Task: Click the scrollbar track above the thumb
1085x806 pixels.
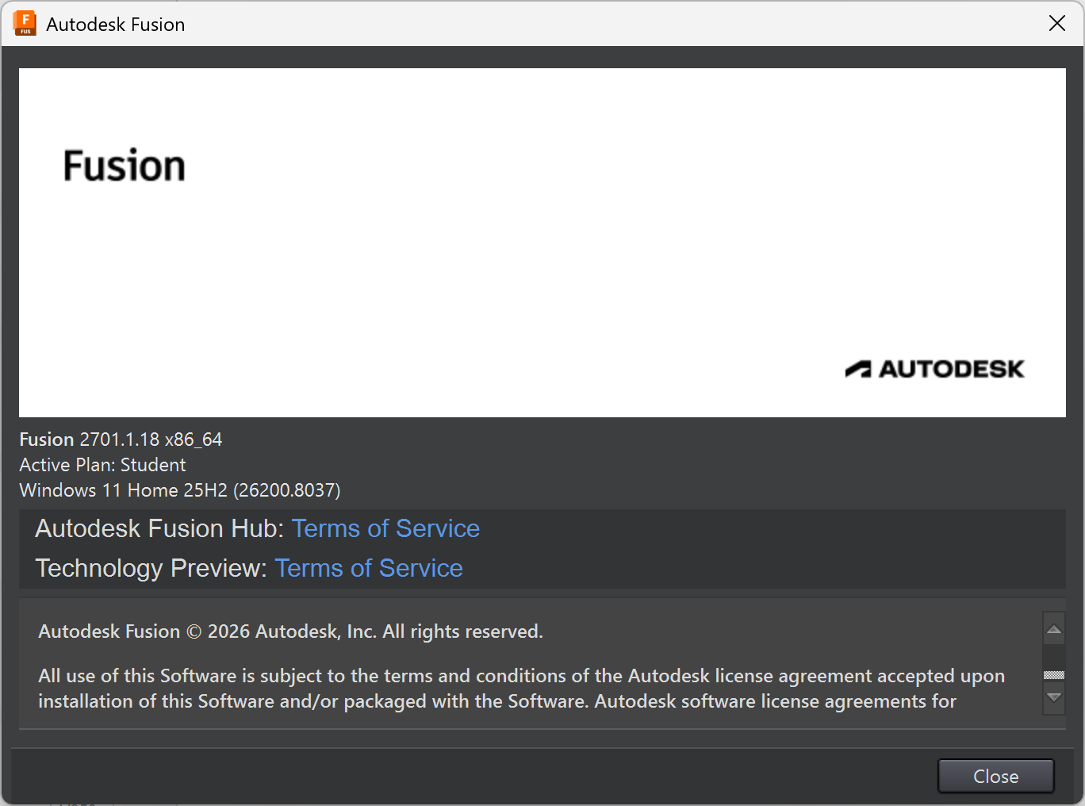Action: pyautogui.click(x=1053, y=656)
